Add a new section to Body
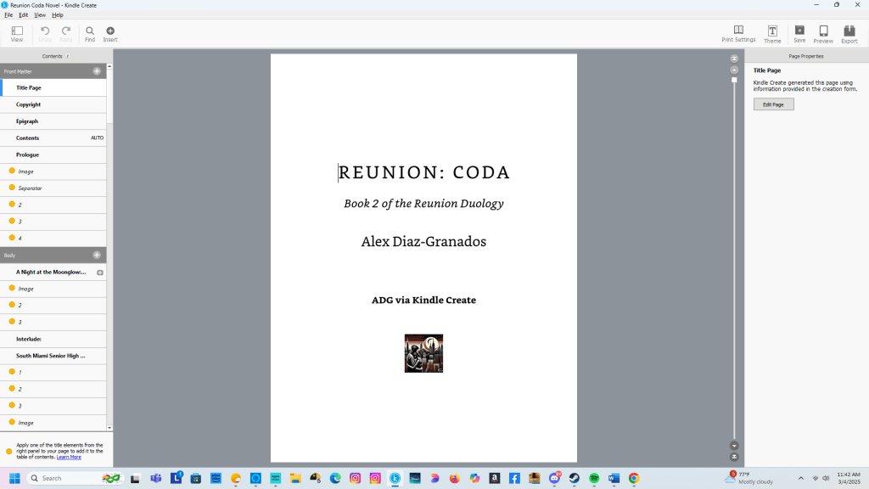Image resolution: width=869 pixels, height=489 pixels. [98, 255]
